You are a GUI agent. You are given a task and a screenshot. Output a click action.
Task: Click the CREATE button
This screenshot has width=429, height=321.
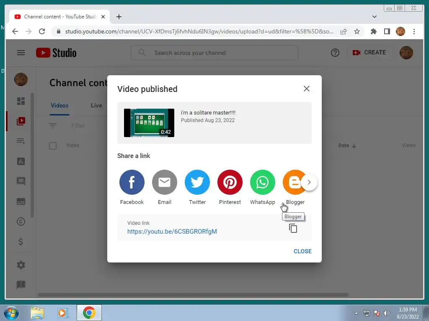[369, 52]
